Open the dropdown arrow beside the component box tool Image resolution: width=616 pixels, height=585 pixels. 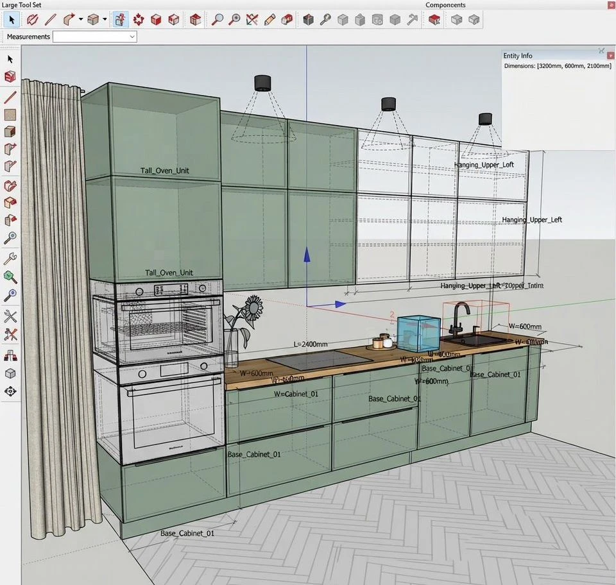pos(105,19)
